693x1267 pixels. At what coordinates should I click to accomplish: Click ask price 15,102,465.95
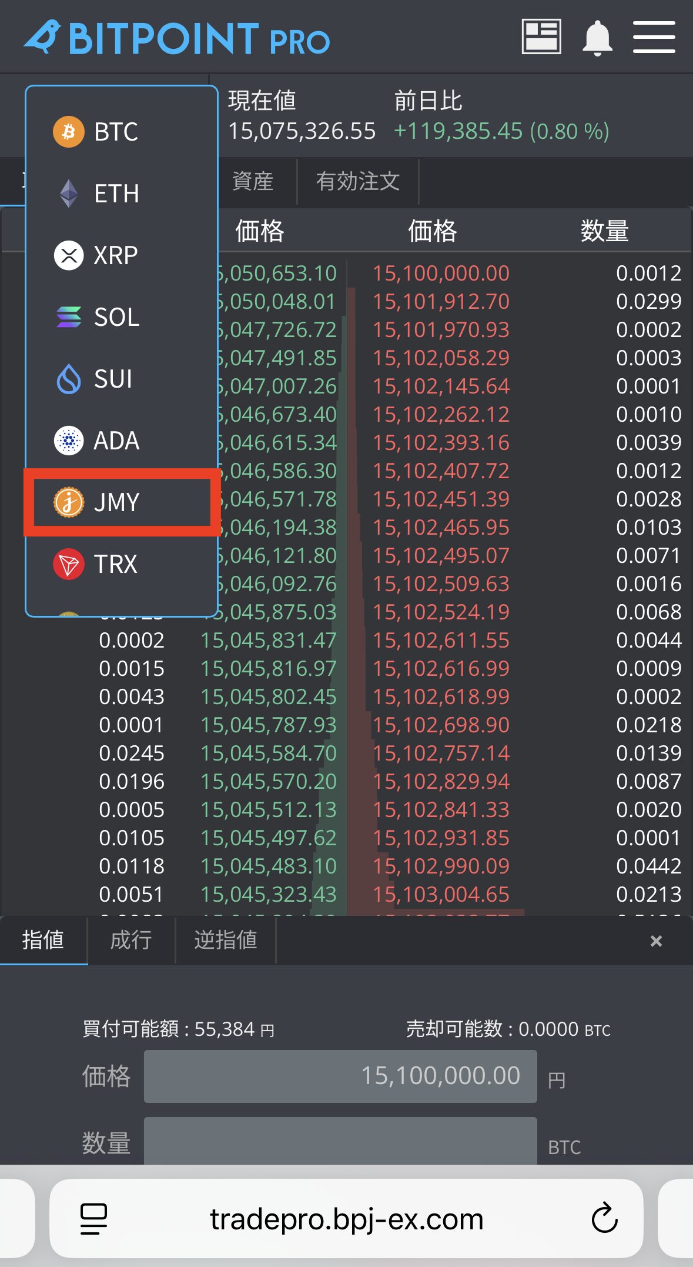pyautogui.click(x=441, y=527)
